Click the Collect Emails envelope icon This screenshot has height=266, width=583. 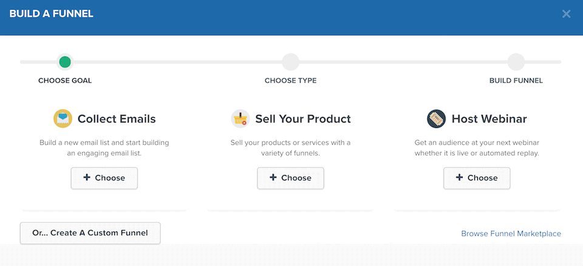63,119
